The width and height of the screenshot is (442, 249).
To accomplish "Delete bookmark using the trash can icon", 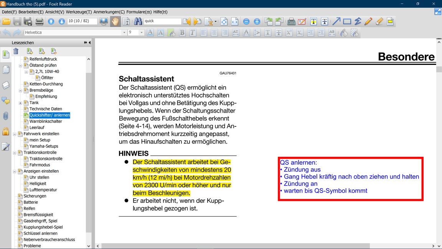I will point(16,51).
